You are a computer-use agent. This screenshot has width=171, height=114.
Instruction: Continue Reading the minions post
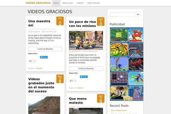point(86,68)
